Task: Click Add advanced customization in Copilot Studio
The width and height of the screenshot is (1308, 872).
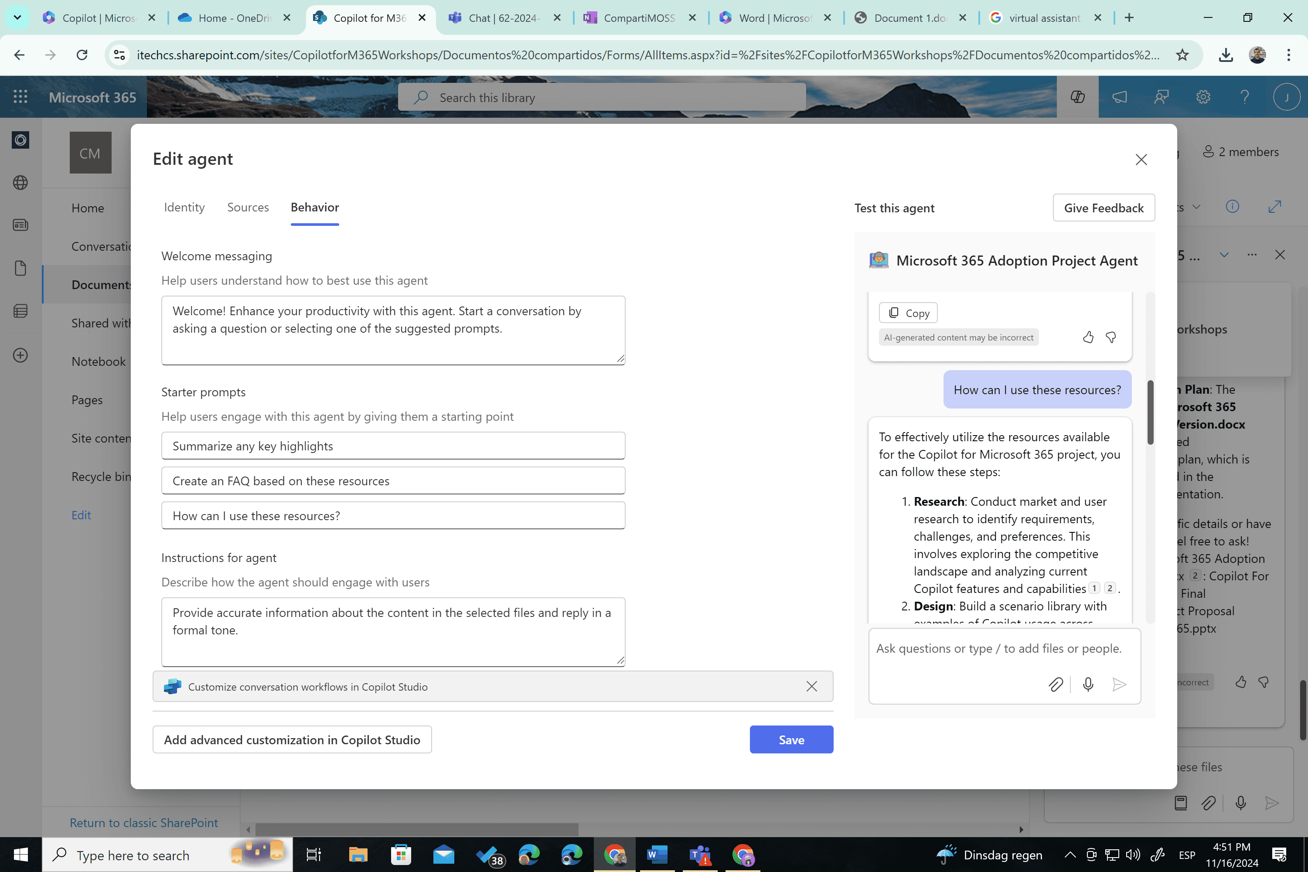Action: point(292,739)
